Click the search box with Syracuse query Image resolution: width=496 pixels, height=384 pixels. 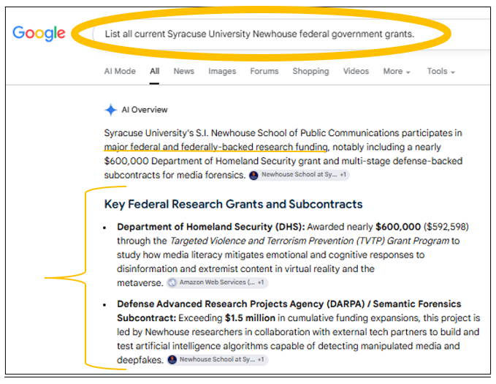click(291, 34)
